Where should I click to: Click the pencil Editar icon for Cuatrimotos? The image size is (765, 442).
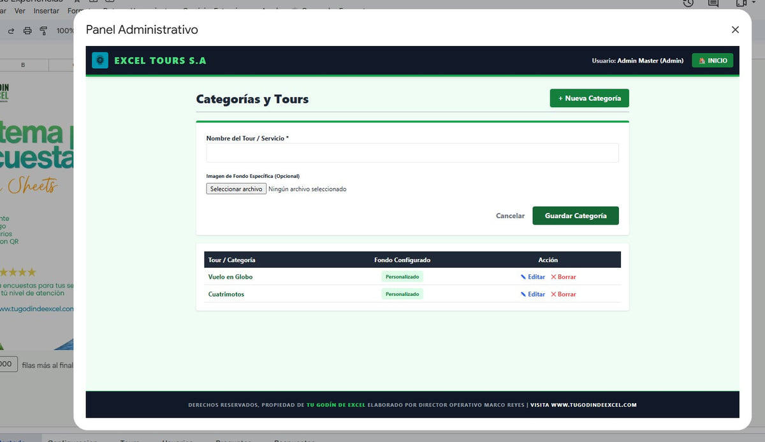pos(523,294)
